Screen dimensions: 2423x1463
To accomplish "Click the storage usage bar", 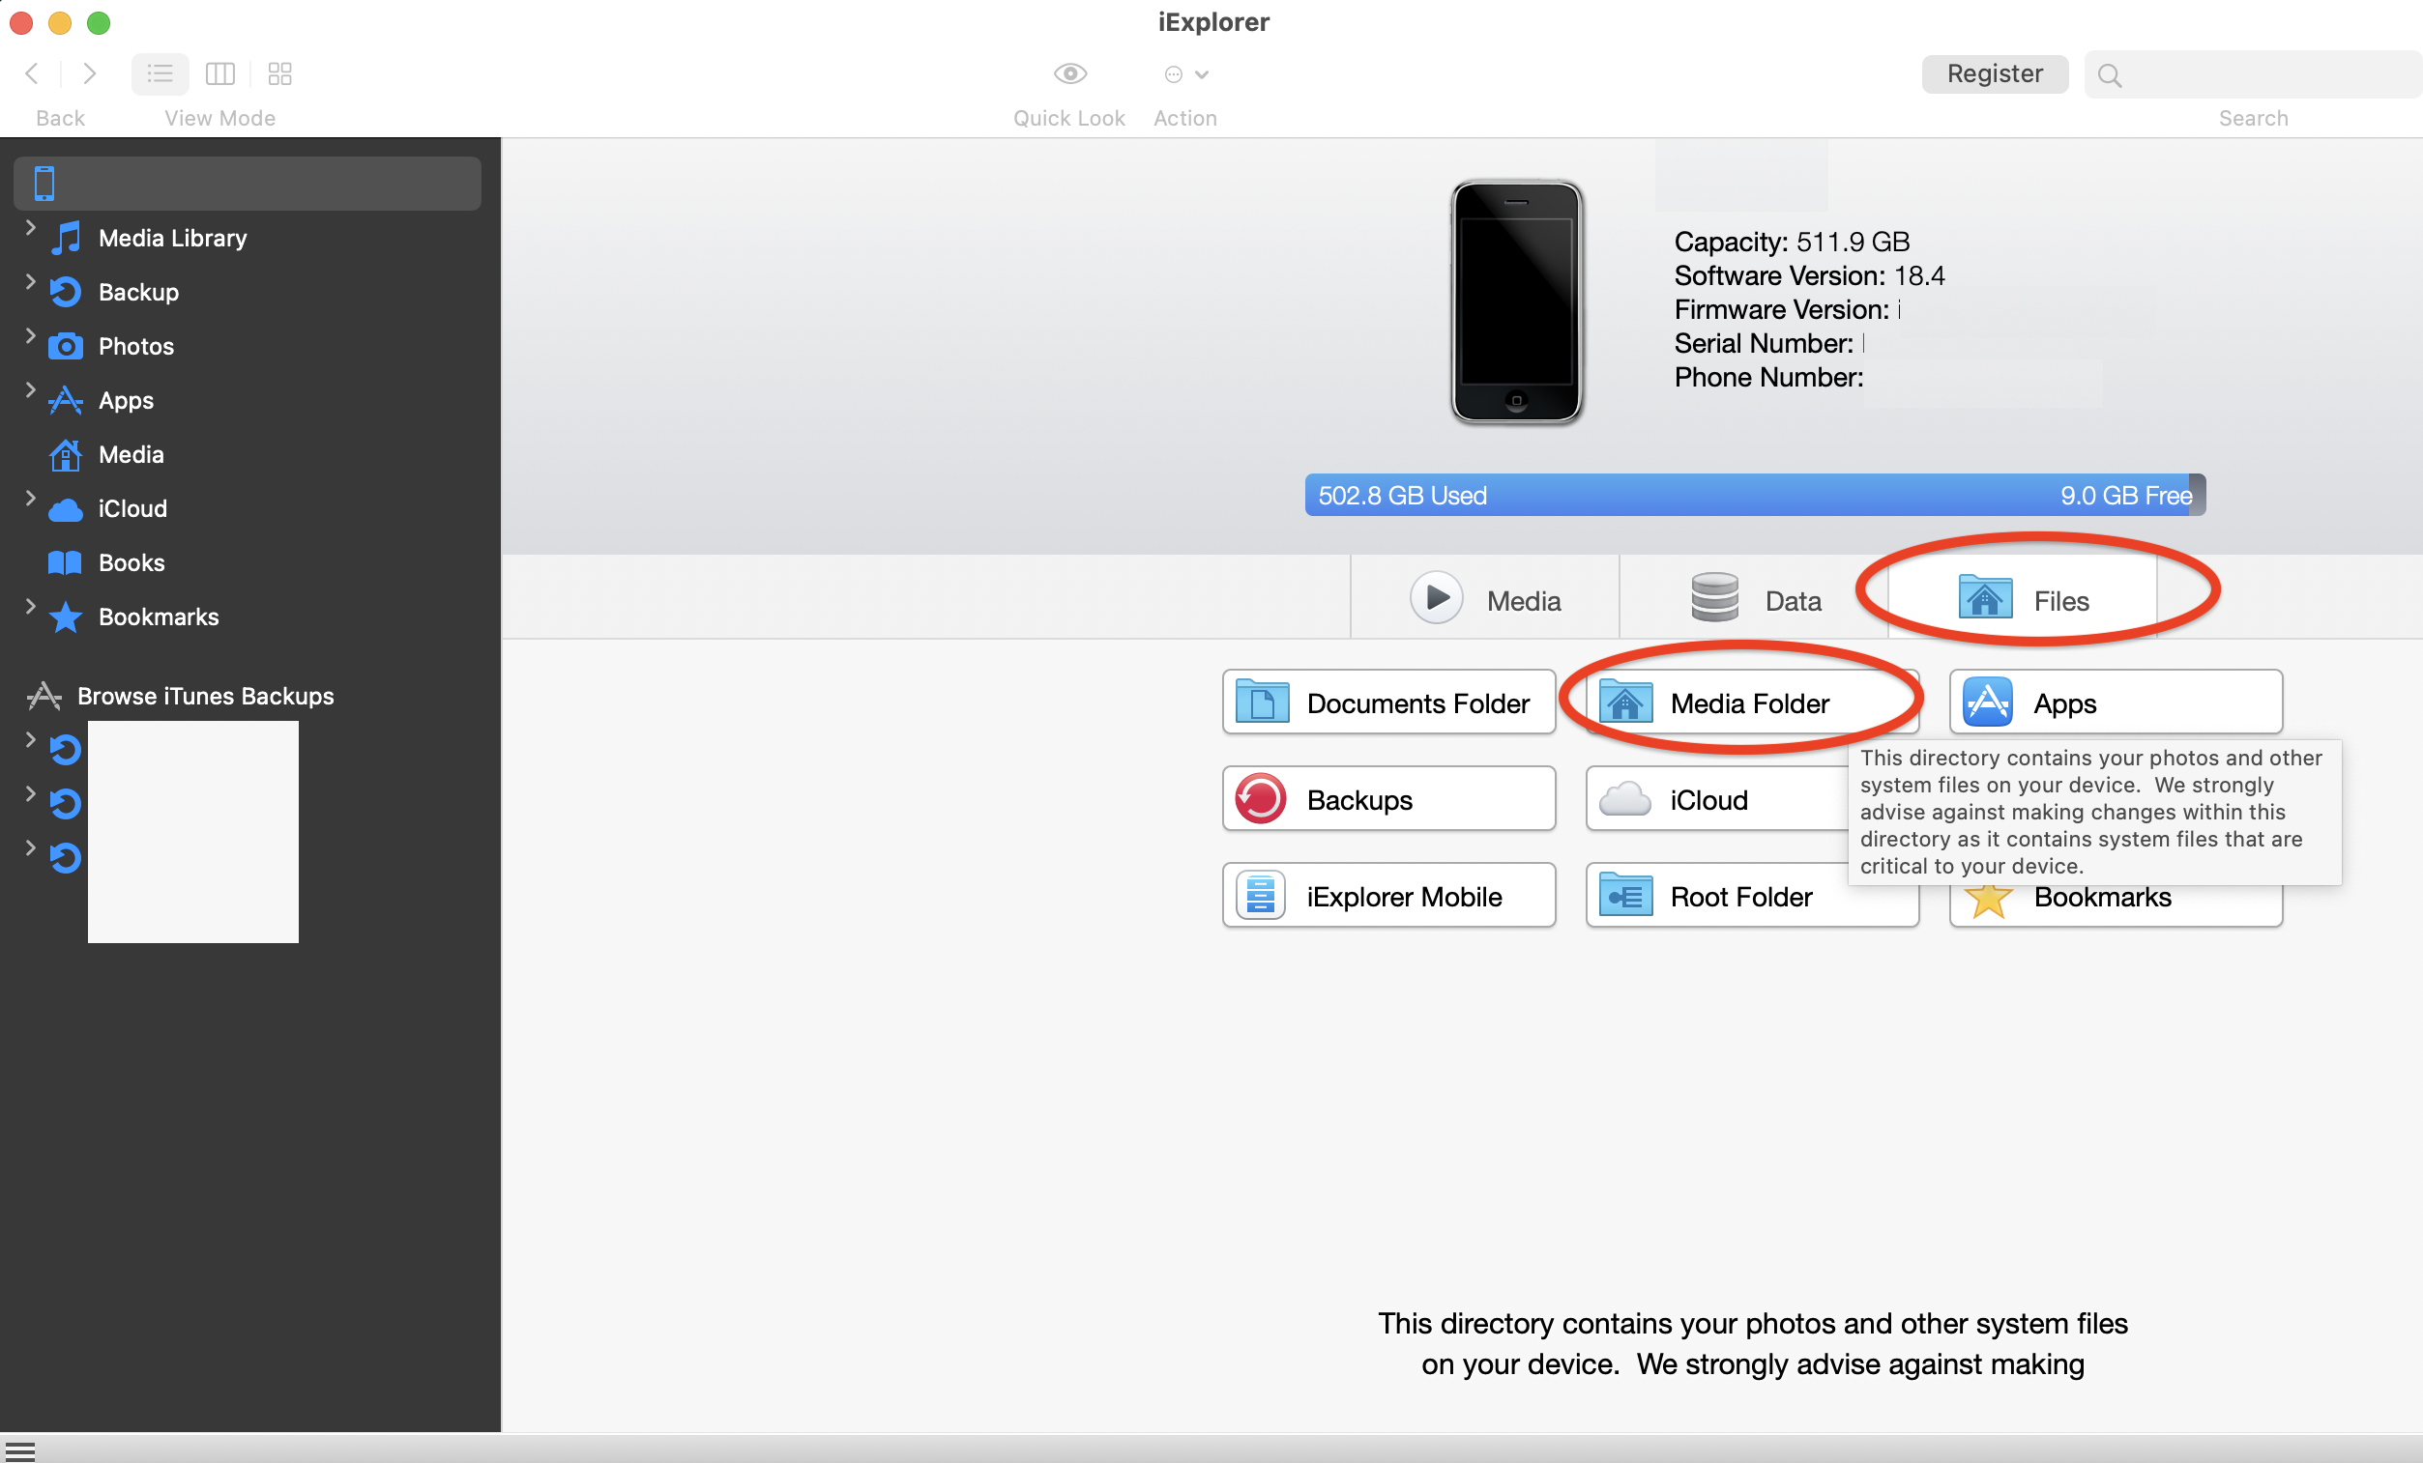I will pos(1753,494).
